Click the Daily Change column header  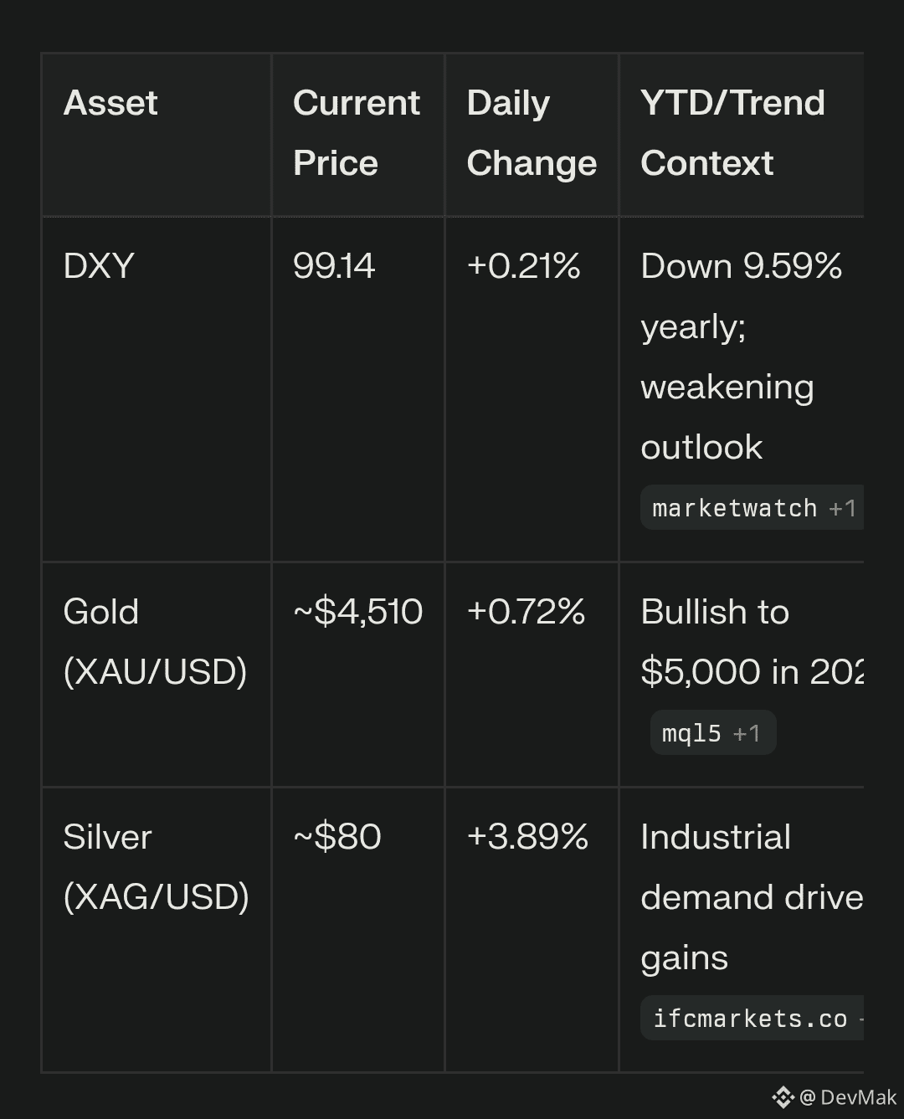click(531, 133)
